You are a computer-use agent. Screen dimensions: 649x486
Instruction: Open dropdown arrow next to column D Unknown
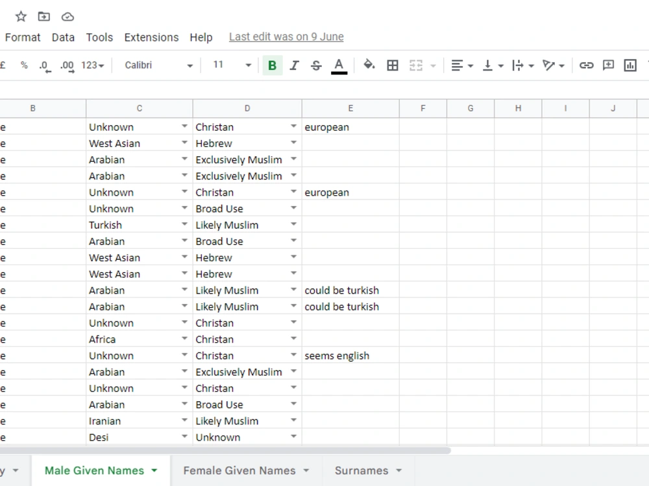pos(293,436)
